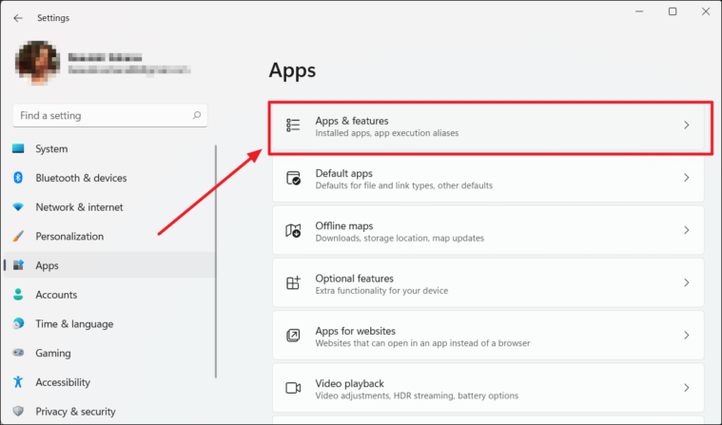722x425 pixels.
Task: Click the Gaming controller icon
Action: (x=18, y=353)
